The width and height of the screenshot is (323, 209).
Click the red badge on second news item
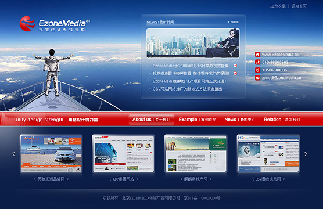235,73
